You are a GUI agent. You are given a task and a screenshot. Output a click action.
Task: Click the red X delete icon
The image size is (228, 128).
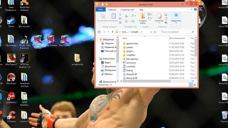[x=133, y=16]
